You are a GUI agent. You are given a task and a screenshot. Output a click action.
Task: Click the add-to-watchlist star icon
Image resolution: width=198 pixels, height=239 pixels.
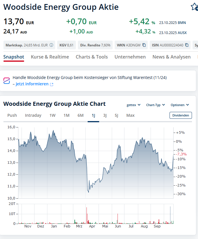(x=195, y=7)
